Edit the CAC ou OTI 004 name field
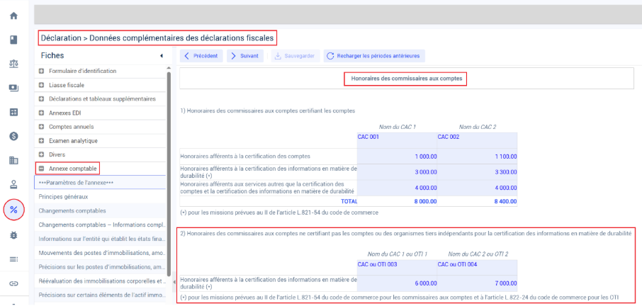The height and width of the screenshot is (306, 642). [477, 268]
